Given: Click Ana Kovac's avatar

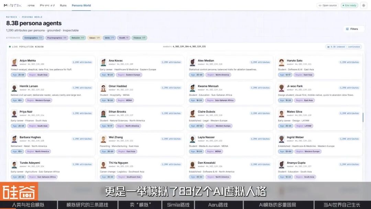Looking at the screenshot, I should coord(103,63).
